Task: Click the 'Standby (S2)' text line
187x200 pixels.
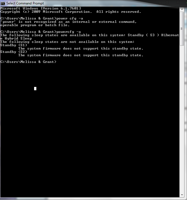Action: [x=14, y=52]
